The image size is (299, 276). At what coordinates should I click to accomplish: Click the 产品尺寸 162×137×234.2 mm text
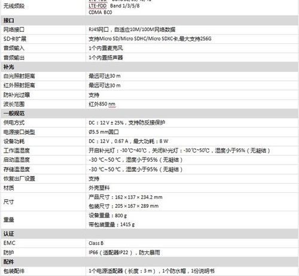coord(126,197)
